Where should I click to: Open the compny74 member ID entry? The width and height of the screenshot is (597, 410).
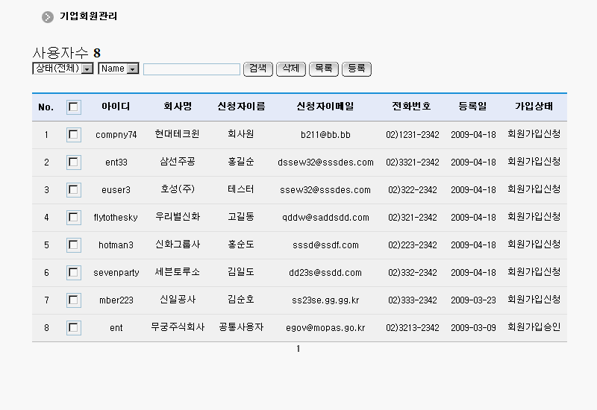[x=116, y=135]
